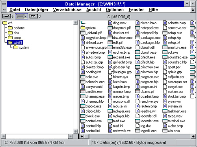The height and width of the screenshot is (147, 197).
Task: Select the file canyon.mid
Action: (x=92, y=87)
